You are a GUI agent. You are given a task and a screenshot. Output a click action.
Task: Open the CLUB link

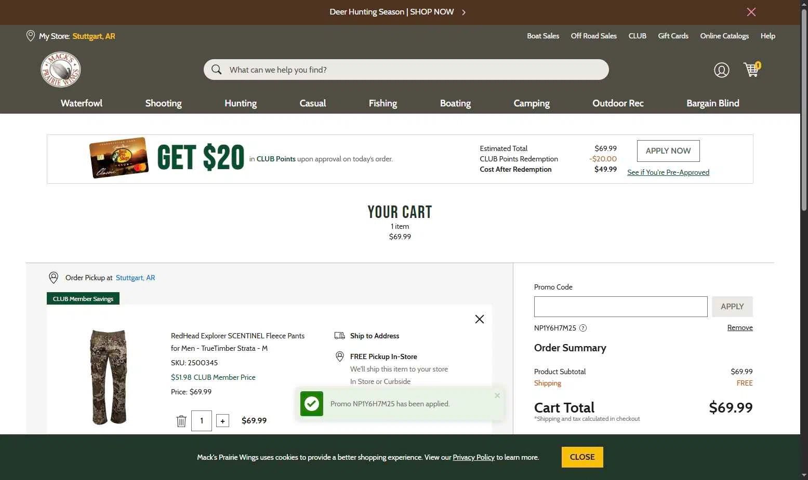[638, 36]
